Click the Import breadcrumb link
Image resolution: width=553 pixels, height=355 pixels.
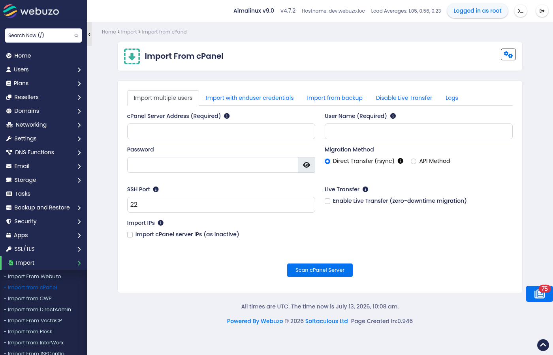click(x=129, y=32)
